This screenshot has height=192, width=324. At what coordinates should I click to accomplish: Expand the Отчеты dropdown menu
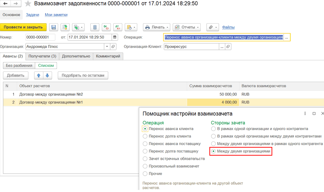click(186, 27)
